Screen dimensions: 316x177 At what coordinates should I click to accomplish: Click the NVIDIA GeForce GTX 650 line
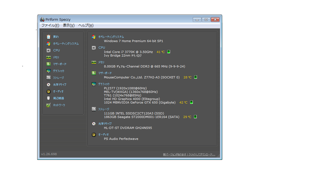pyautogui.click(x=140, y=102)
